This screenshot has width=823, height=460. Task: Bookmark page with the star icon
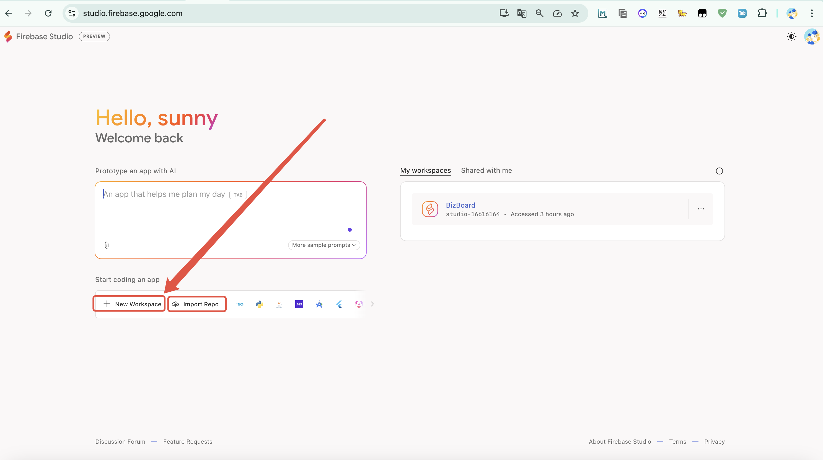click(575, 13)
